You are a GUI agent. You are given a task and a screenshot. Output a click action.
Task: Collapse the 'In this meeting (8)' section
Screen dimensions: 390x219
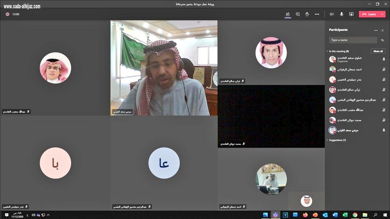[327, 51]
